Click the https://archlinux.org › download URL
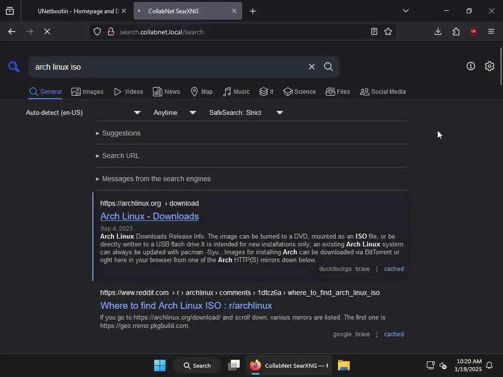 pos(149,203)
